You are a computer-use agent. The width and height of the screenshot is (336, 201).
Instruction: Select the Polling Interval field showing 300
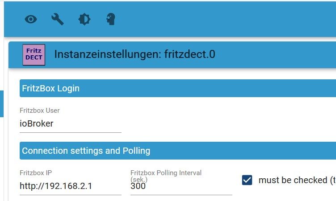pos(181,186)
